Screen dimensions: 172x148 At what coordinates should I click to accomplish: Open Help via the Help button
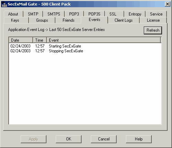[x=139, y=139]
